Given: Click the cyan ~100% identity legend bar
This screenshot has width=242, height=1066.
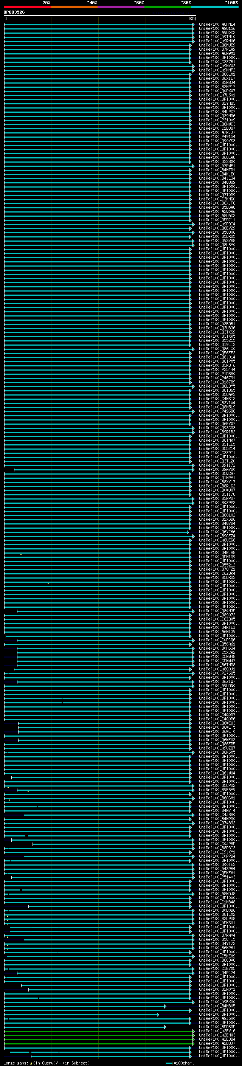Looking at the screenshot, I should tap(215, 7).
